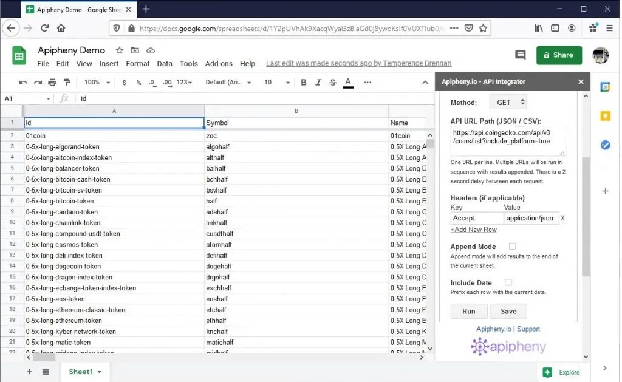Hide the menus with up chevron

pos(425,83)
